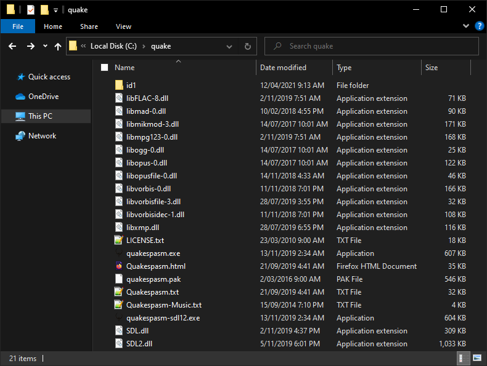Click the libopus-0.dll file icon
Screen dimensions: 487x366
[119, 163]
